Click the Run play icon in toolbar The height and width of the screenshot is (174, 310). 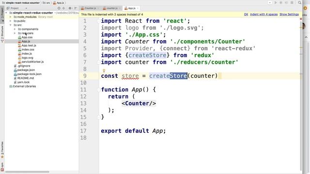point(276,2)
